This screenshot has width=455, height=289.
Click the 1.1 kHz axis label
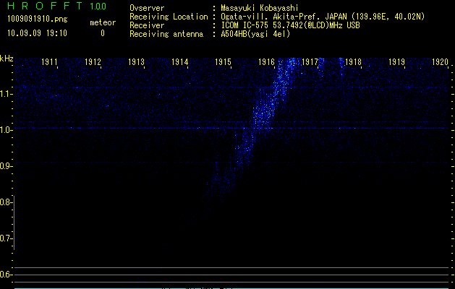pos(6,94)
